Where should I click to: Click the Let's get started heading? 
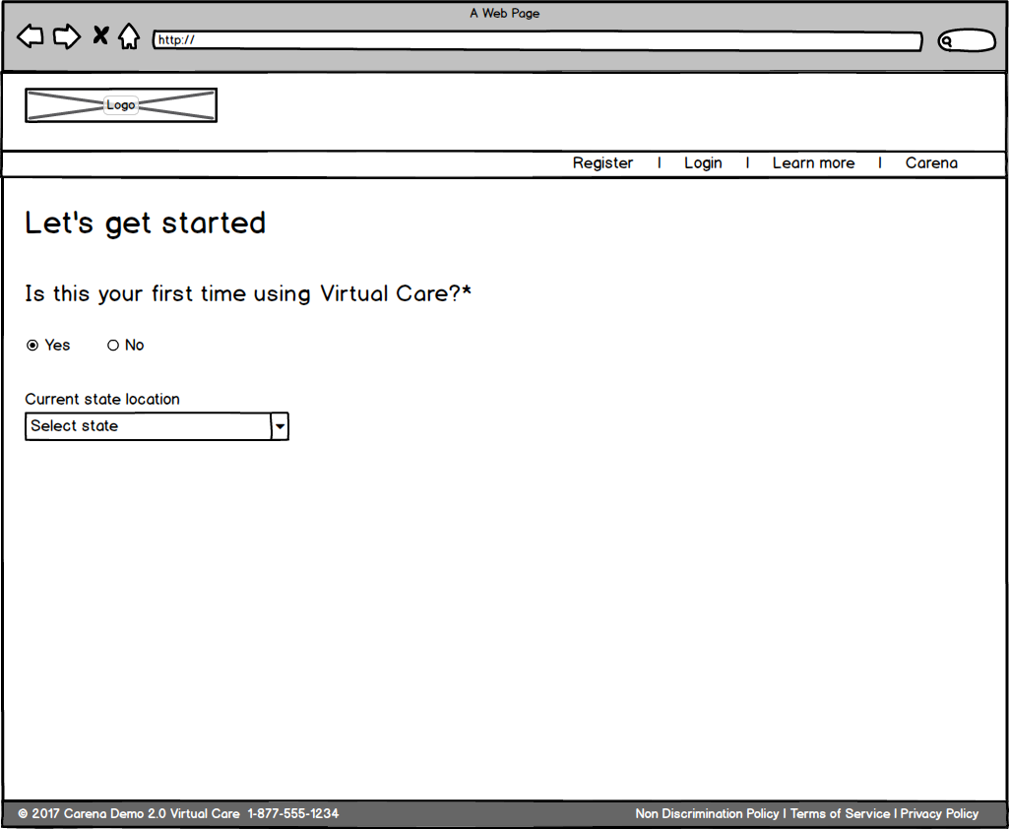pyautogui.click(x=146, y=223)
